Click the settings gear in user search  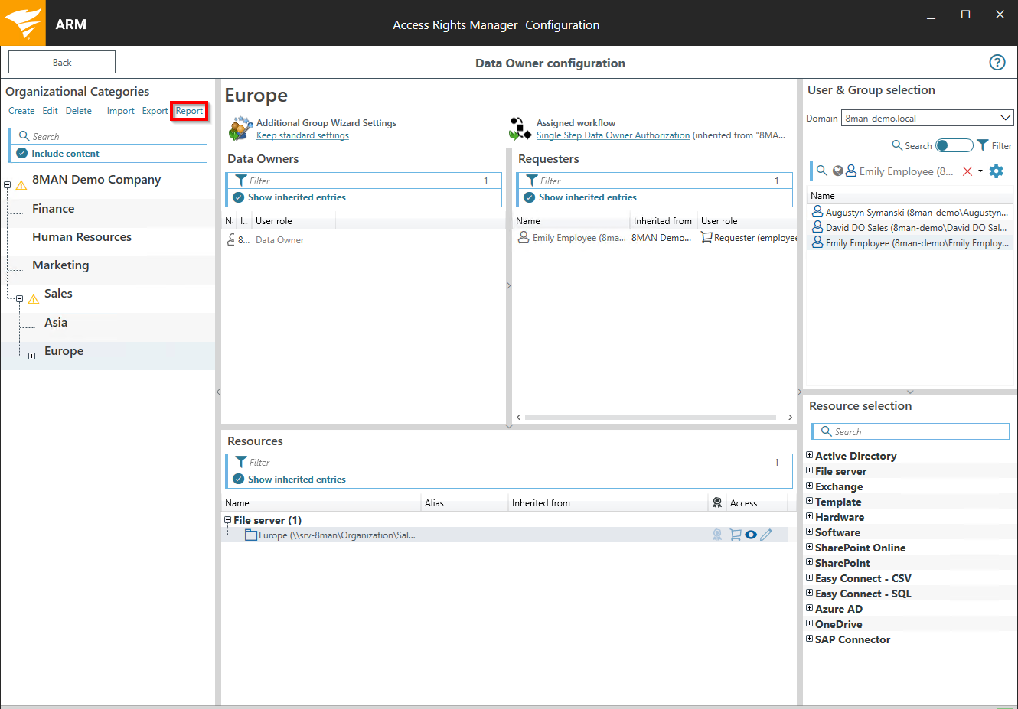996,171
